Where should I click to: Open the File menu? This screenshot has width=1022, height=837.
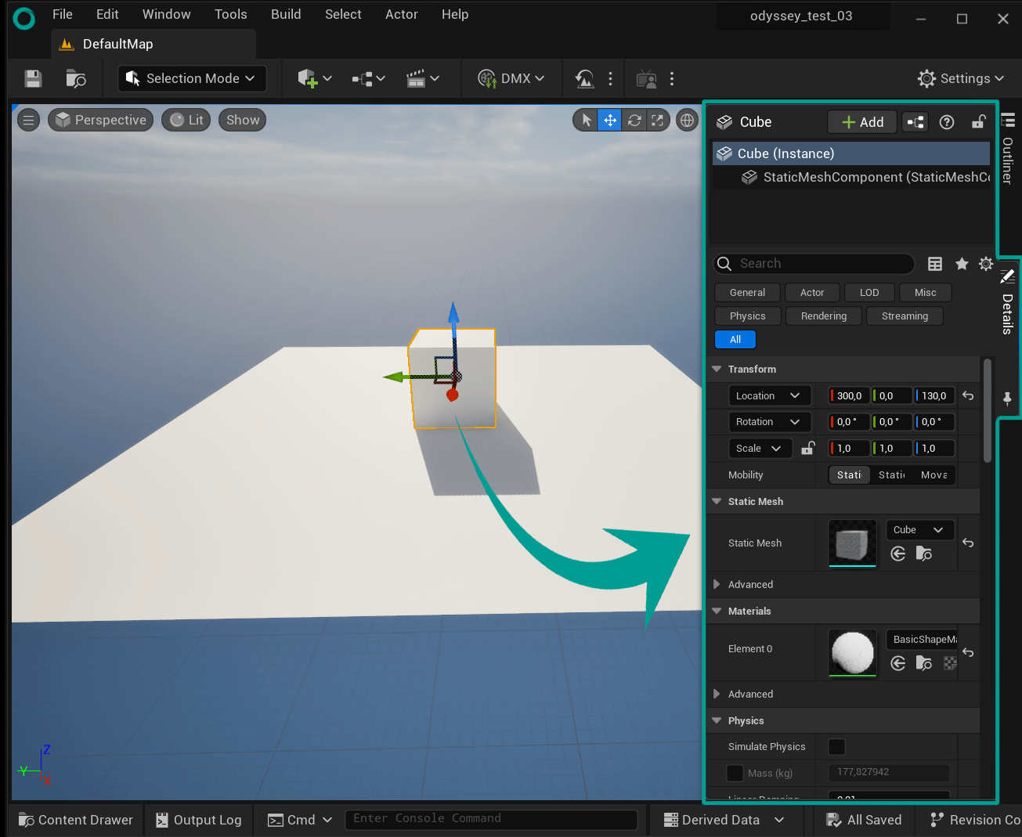point(63,14)
